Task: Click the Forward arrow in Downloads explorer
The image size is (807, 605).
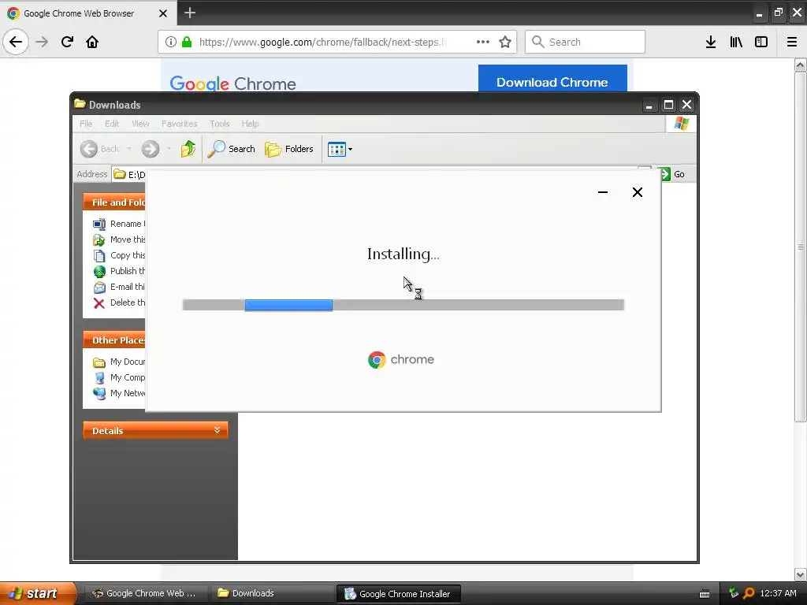Action: click(151, 149)
